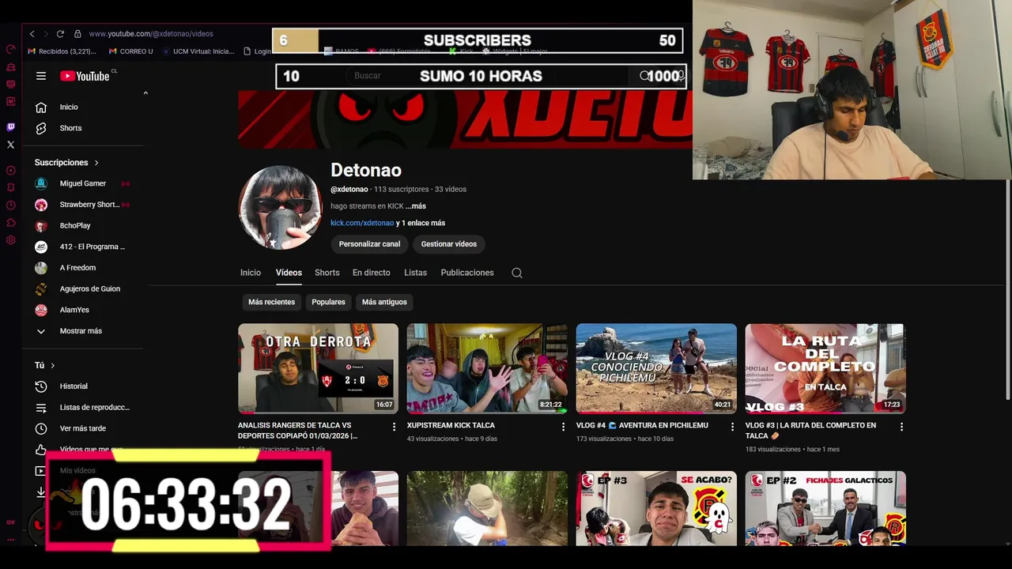Open Listas de reproducción in sidebar
The height and width of the screenshot is (569, 1012).
tap(83, 407)
